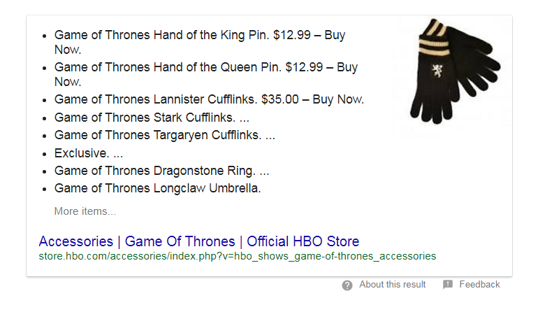This screenshot has width=545, height=319.
Task: Click the $12.99 King Pin price
Action: coord(292,35)
